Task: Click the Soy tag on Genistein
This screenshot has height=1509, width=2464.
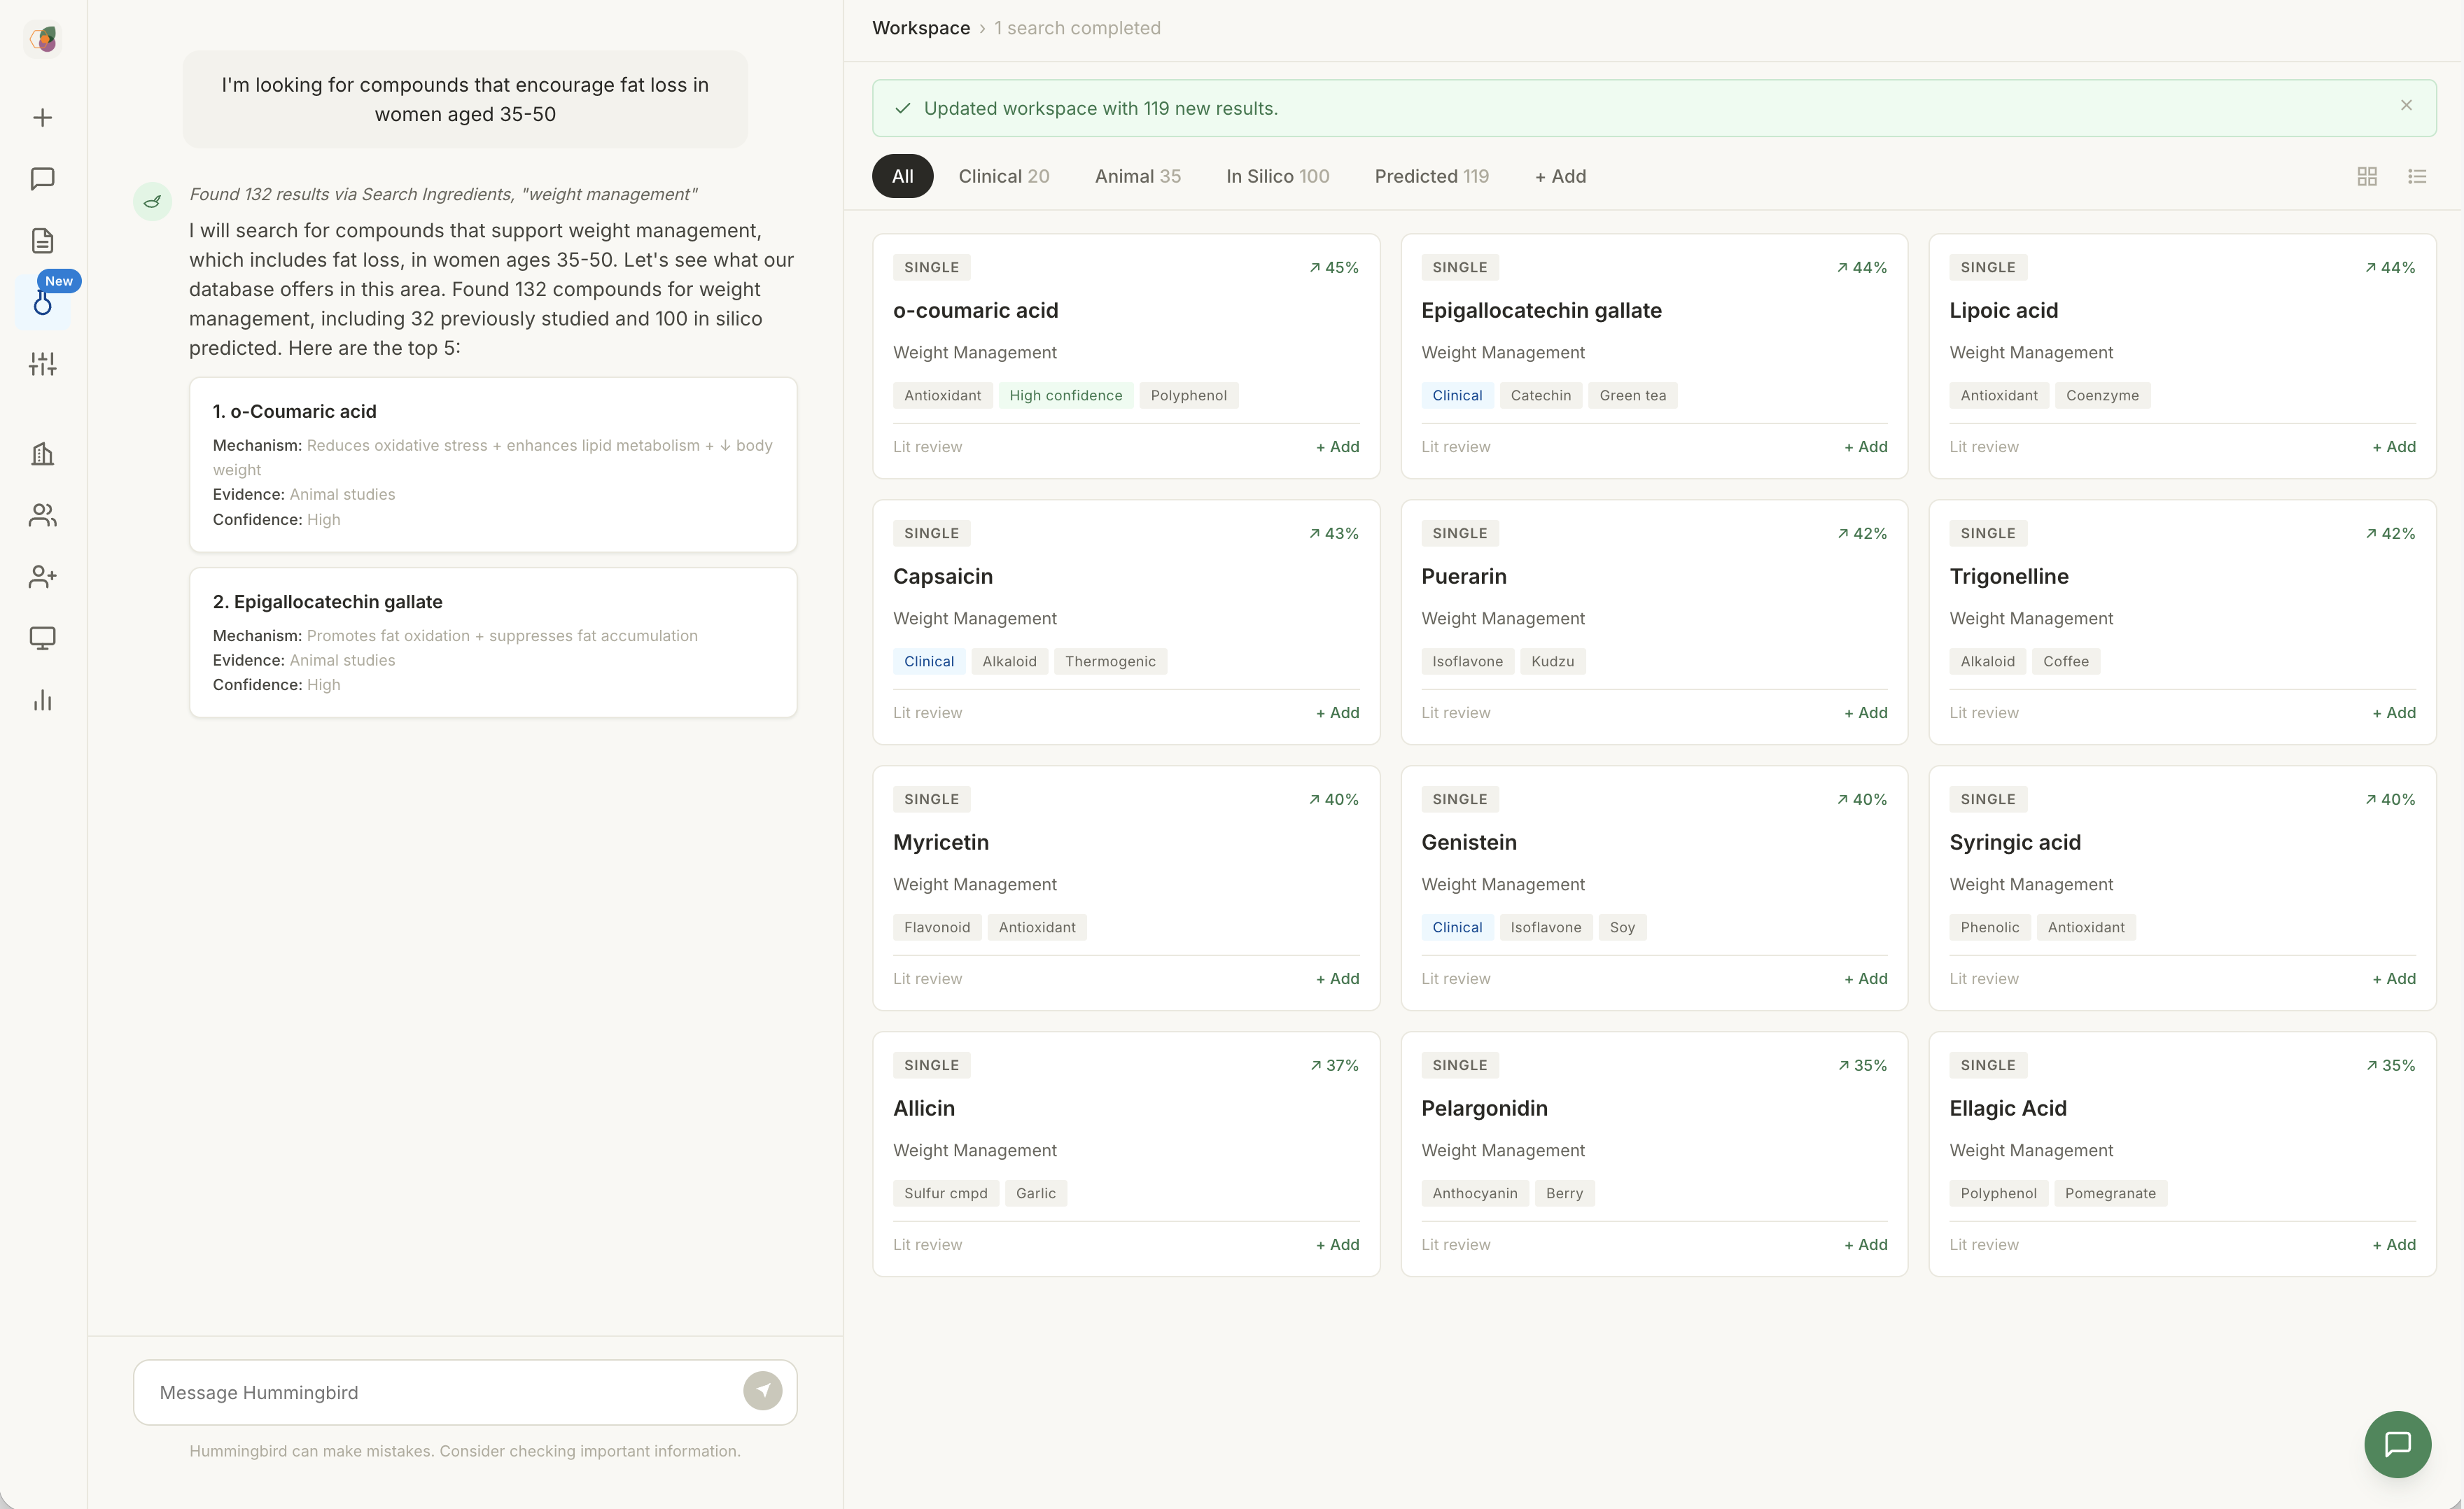Action: click(1622, 928)
